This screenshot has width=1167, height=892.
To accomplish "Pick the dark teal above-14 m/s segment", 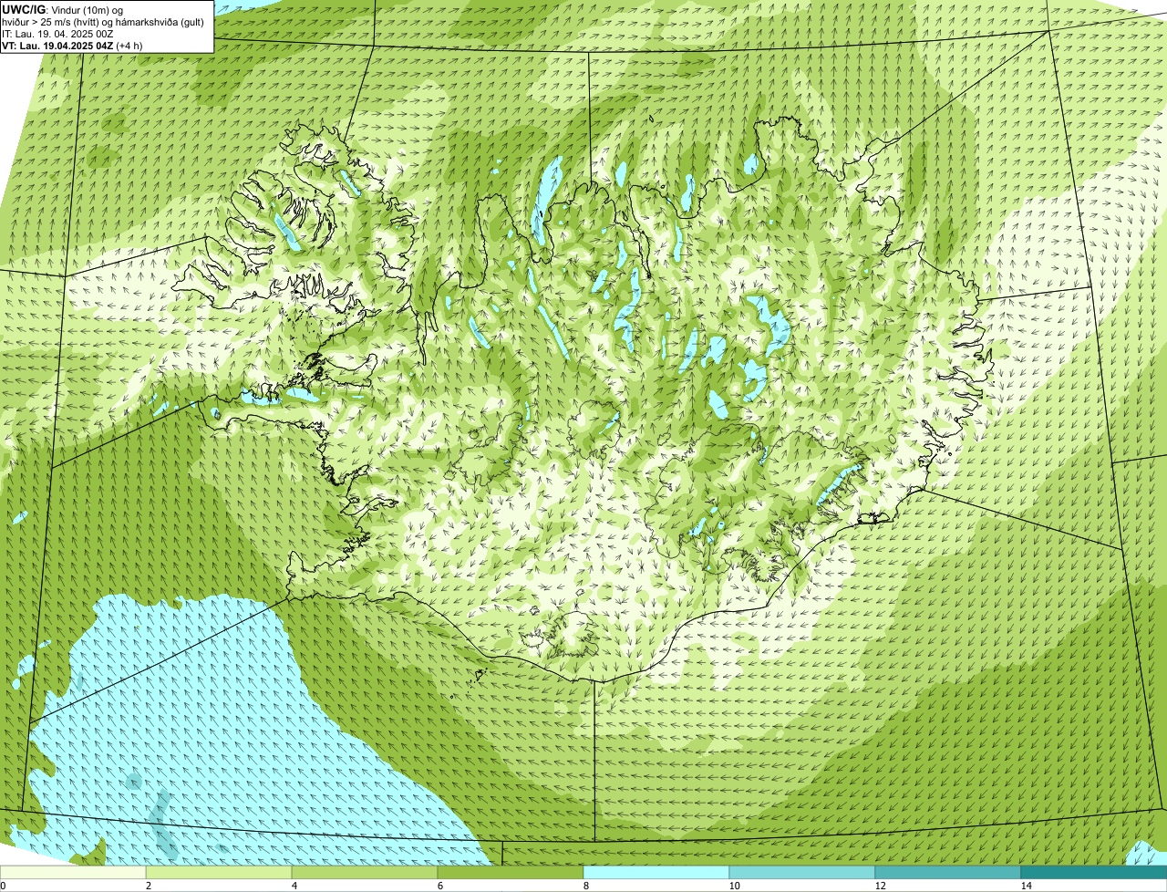I will (x=1094, y=872).
